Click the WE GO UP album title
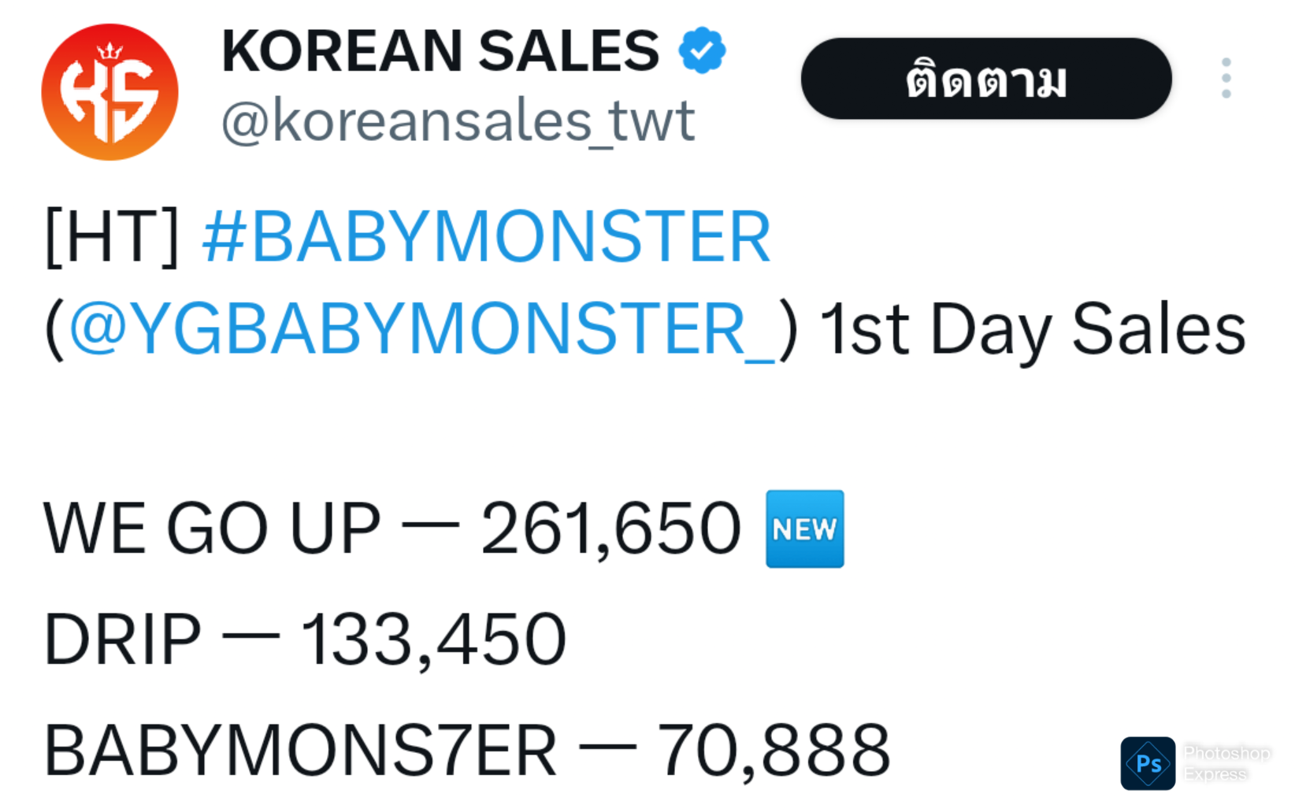The width and height of the screenshot is (1295, 812). 211,528
